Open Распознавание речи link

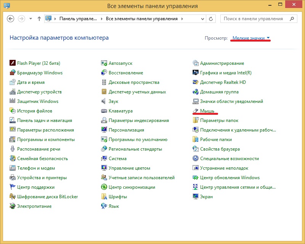[x=39, y=149]
